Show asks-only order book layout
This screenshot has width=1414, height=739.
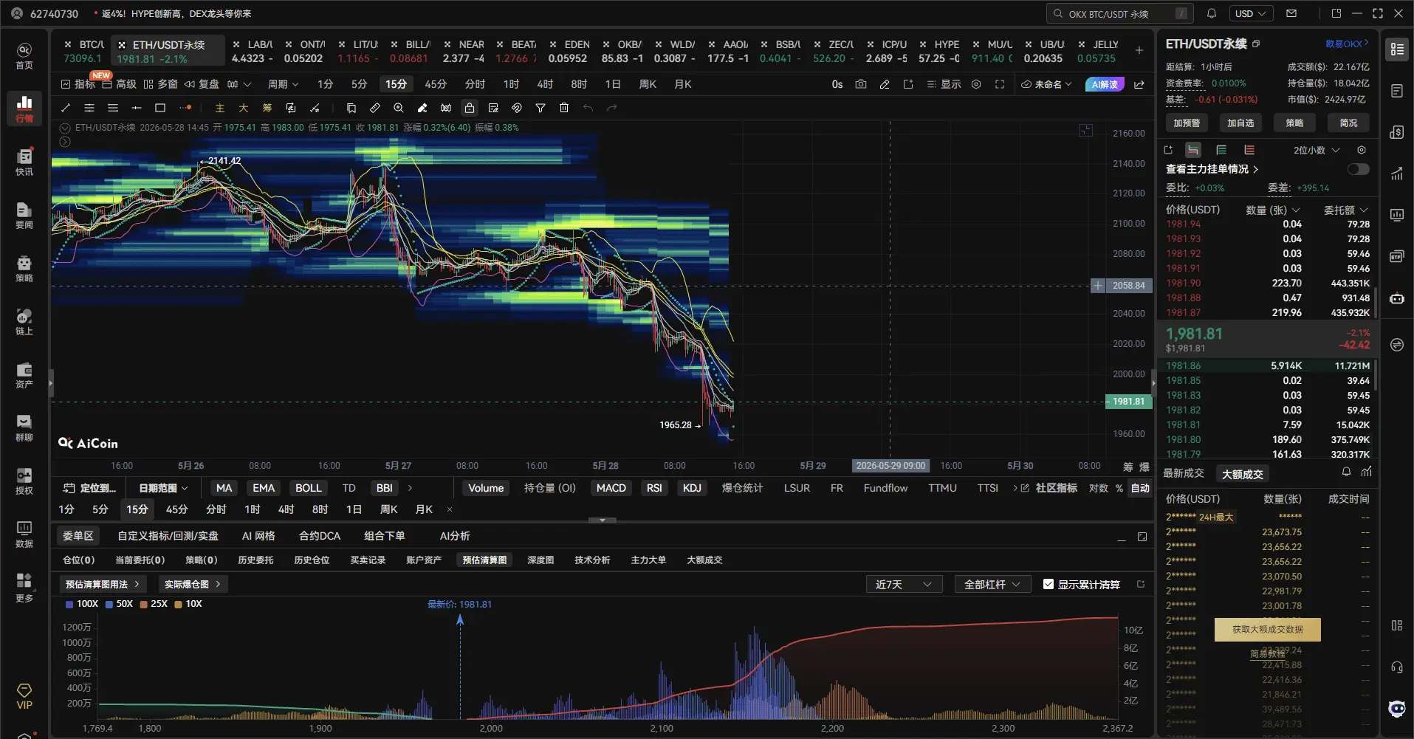click(1249, 150)
